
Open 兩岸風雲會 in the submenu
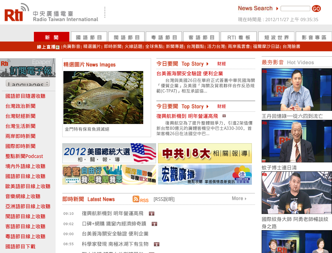(x=239, y=47)
